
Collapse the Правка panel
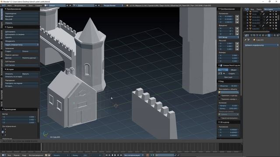[x=5, y=27]
